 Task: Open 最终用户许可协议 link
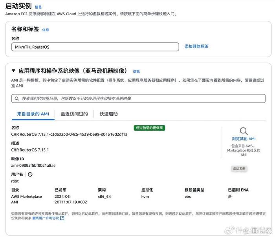pos(46,218)
